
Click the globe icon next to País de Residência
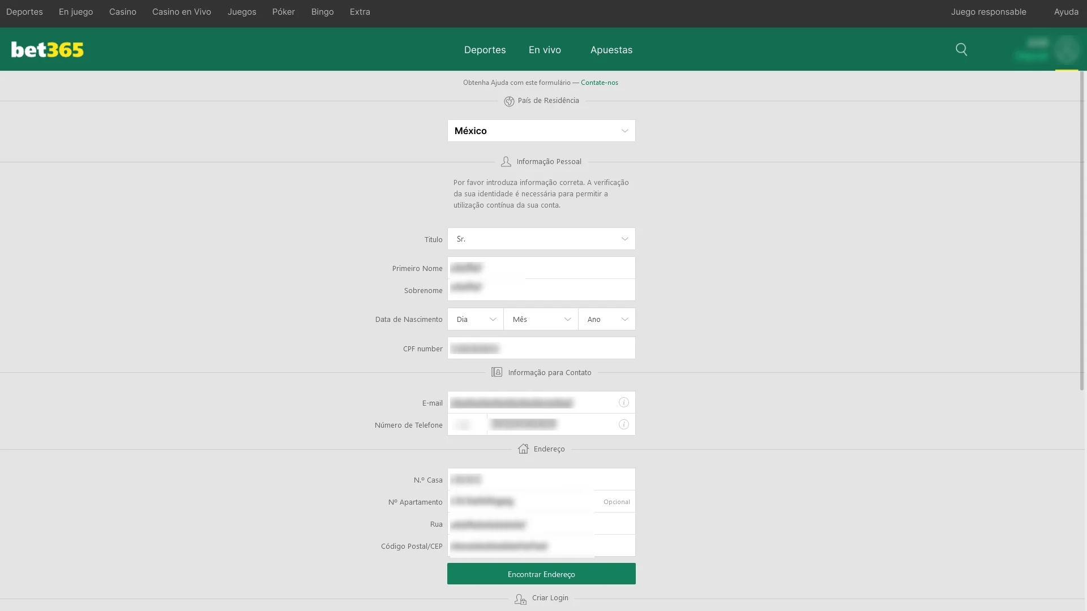pyautogui.click(x=509, y=101)
